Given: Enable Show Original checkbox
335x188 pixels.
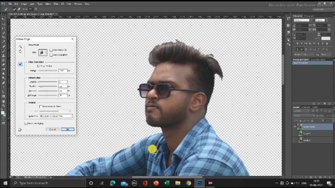Looking at the screenshot, I should [51, 55].
